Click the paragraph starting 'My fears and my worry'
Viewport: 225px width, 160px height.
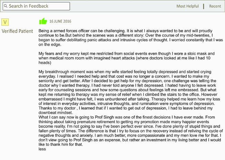[127, 58]
